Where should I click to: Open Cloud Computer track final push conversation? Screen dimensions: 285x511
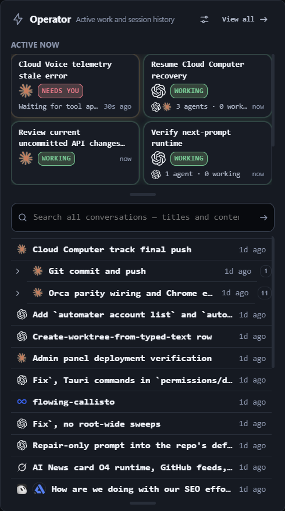[141, 249]
